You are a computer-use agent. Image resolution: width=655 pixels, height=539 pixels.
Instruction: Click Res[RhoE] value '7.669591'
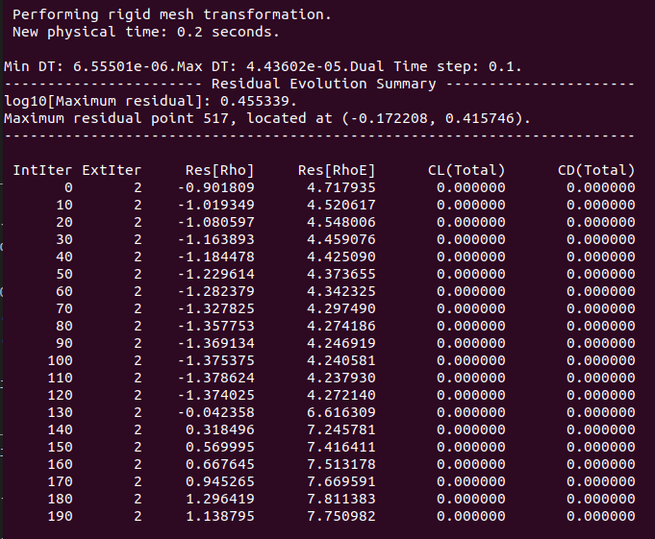tap(341, 482)
